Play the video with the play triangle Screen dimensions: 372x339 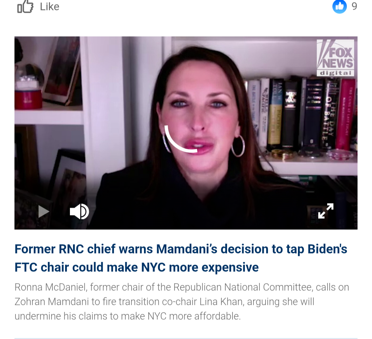pyautogui.click(x=44, y=211)
